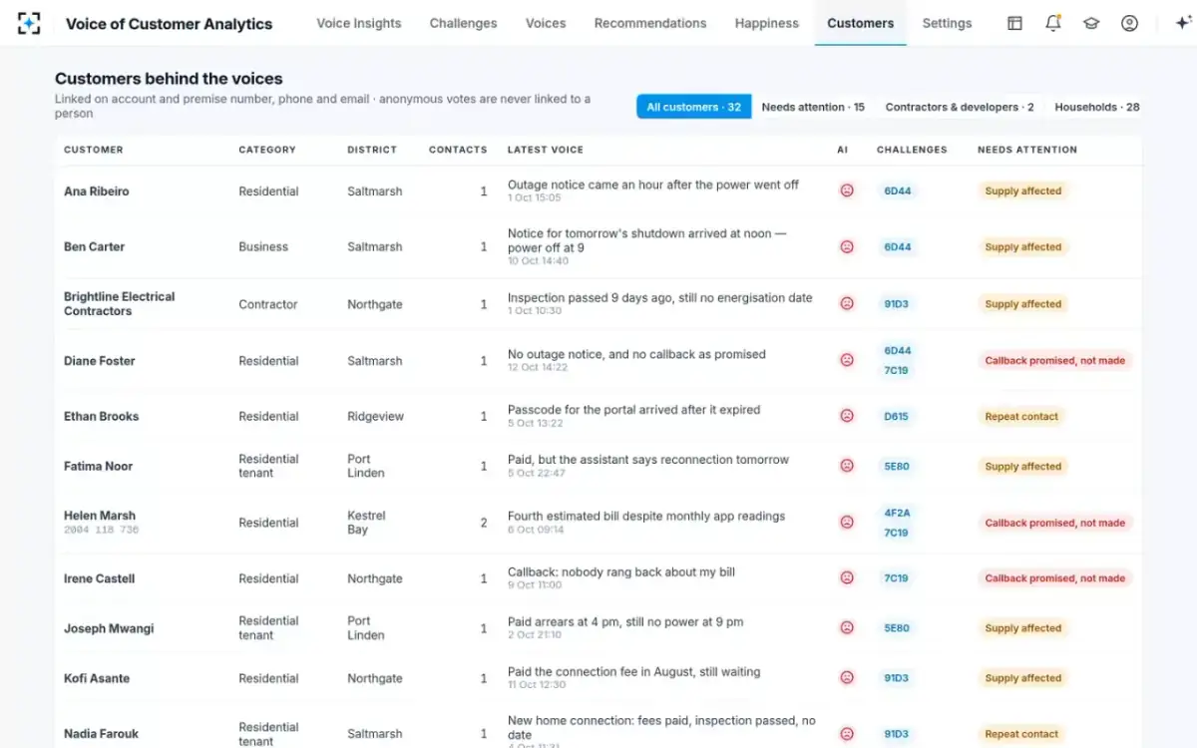Open challenge chip 91D3 in Brightline's row
This screenshot has width=1197, height=748.
tap(896, 303)
